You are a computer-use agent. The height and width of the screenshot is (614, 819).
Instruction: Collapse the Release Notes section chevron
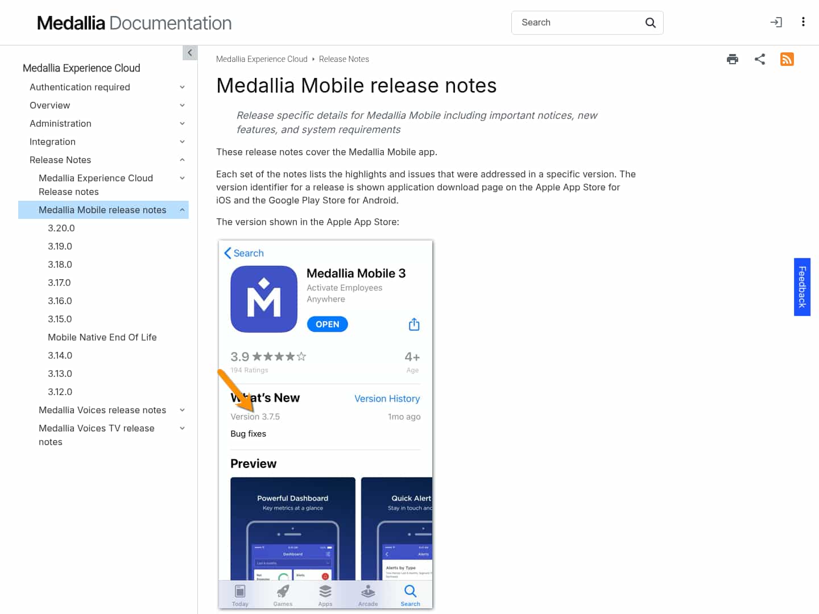[182, 160]
